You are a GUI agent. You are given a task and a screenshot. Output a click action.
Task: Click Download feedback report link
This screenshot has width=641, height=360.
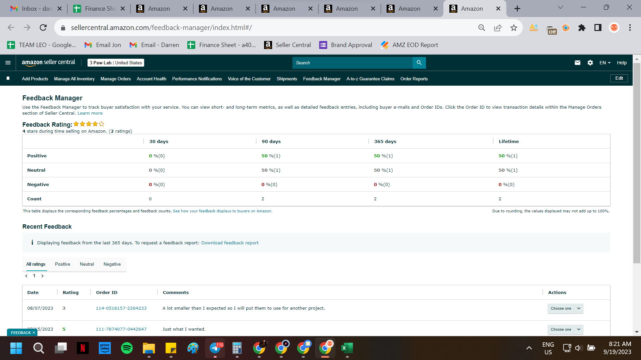[x=230, y=243]
